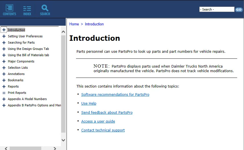Expand the Reports tree node
This screenshot has height=150, width=244.
(x=4, y=86)
